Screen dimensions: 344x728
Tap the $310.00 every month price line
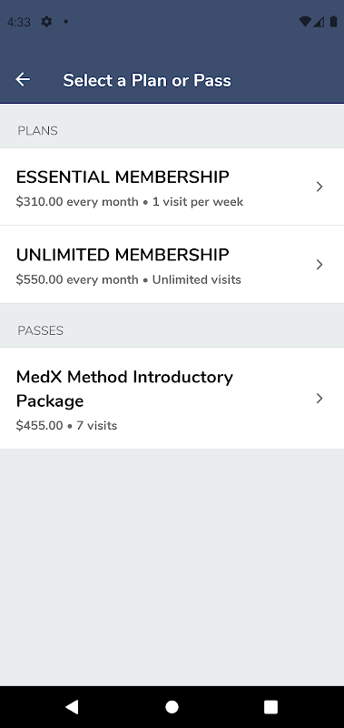click(130, 202)
